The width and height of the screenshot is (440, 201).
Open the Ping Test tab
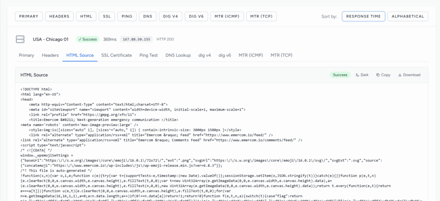tap(148, 55)
